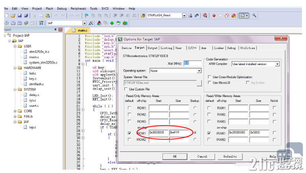The height and width of the screenshot is (173, 306).
Task: Click the Pack Installer icon
Action: point(125,23)
